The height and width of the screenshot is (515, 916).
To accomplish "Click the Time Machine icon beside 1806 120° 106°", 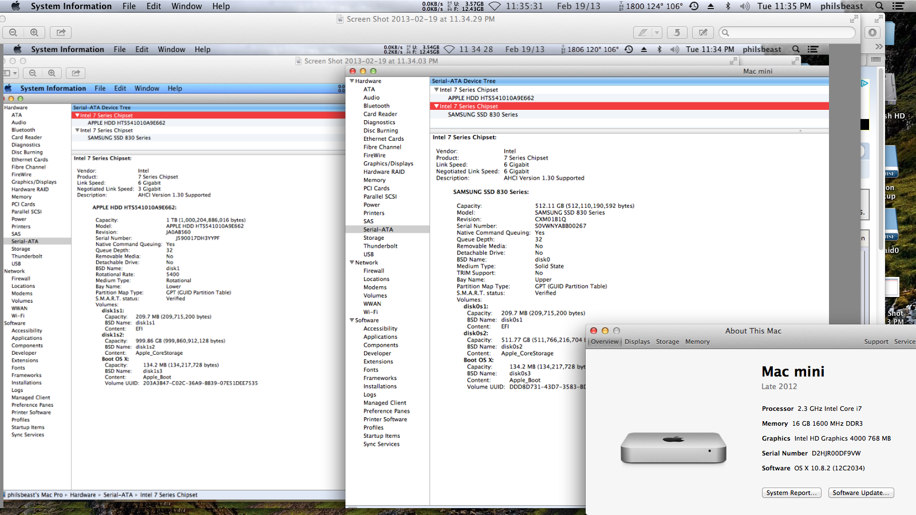I will 629,49.
